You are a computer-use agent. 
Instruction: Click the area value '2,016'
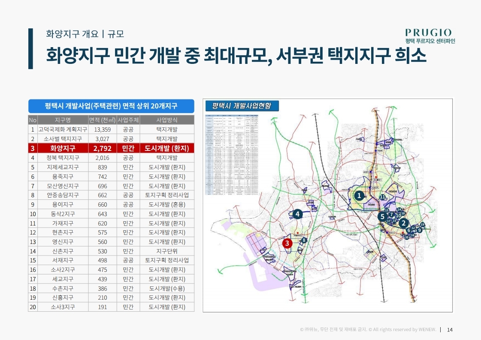103,158
